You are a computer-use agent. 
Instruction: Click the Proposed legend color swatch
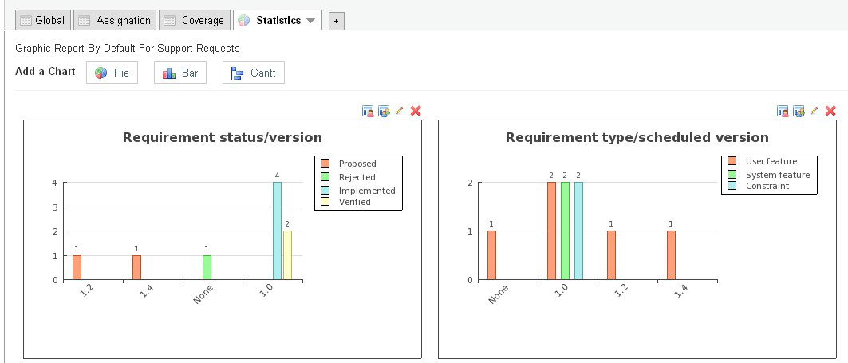(x=325, y=164)
